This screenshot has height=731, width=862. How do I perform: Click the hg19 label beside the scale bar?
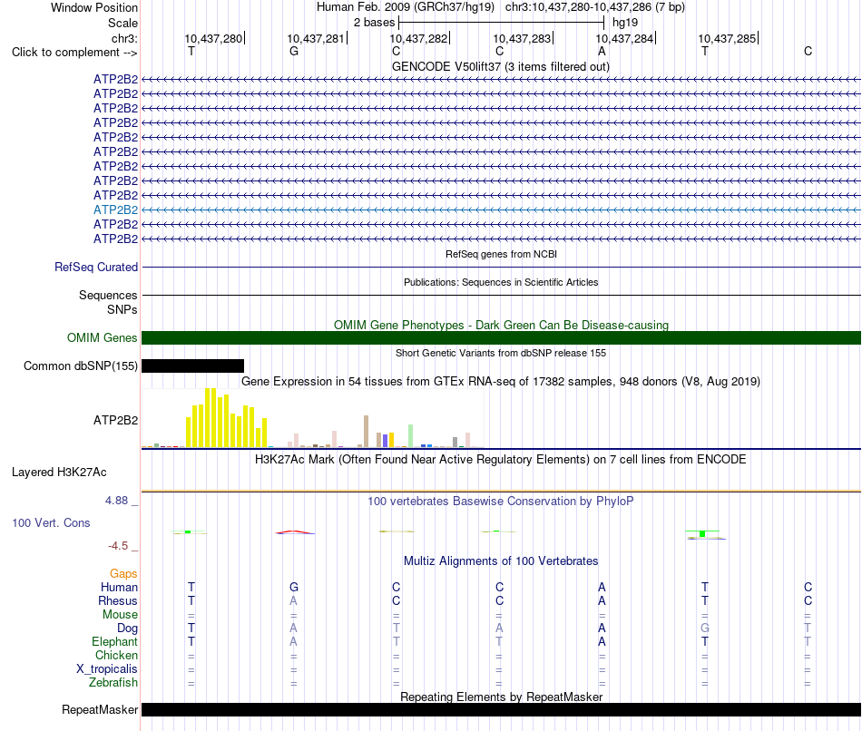pyautogui.click(x=625, y=23)
